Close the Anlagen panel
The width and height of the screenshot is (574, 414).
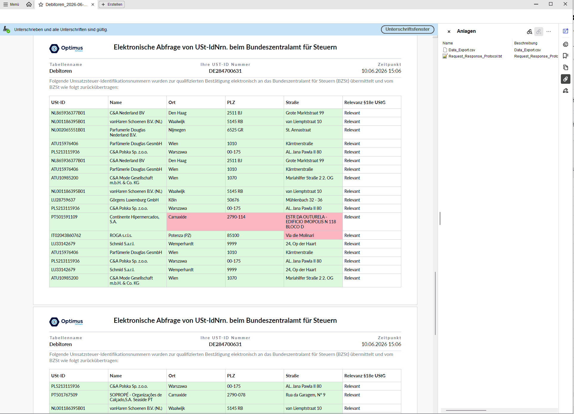point(449,31)
